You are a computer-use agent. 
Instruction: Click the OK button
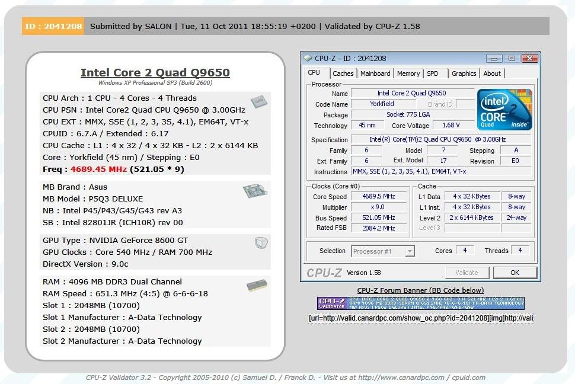pyautogui.click(x=515, y=273)
